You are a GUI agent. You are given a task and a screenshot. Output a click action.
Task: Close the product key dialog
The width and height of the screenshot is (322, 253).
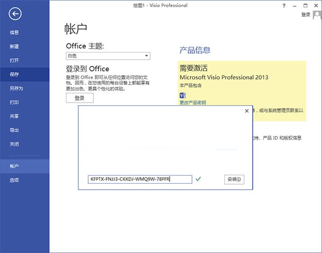click(247, 111)
